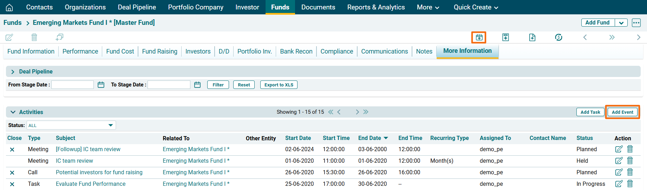Click the home icon in navigation bar
This screenshot has width=647, height=190.
click(9, 7)
